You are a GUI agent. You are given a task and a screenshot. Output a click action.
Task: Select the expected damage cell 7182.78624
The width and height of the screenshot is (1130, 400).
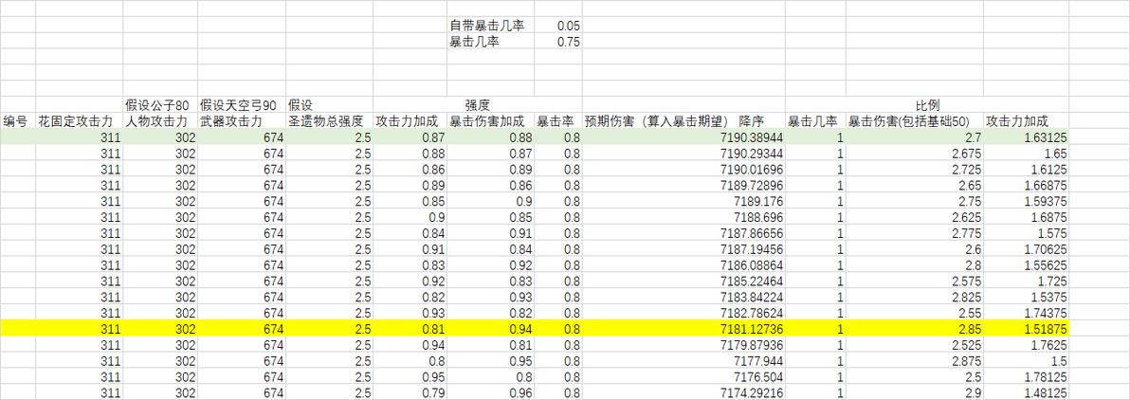point(683,313)
